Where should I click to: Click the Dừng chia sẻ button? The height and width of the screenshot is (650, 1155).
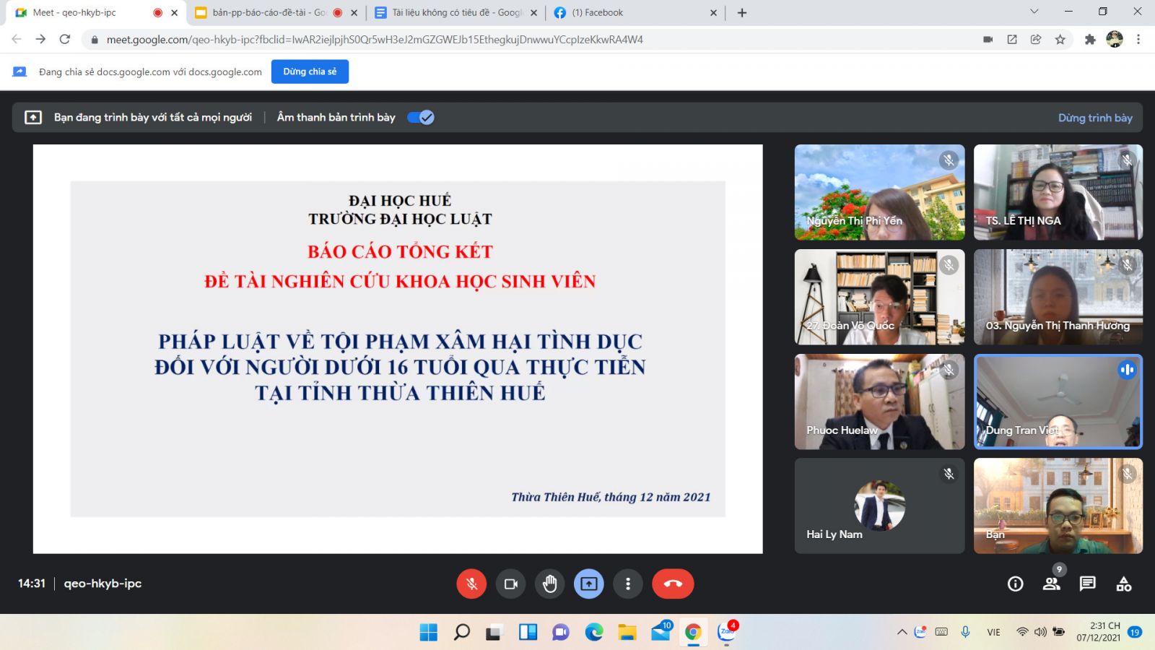click(310, 71)
